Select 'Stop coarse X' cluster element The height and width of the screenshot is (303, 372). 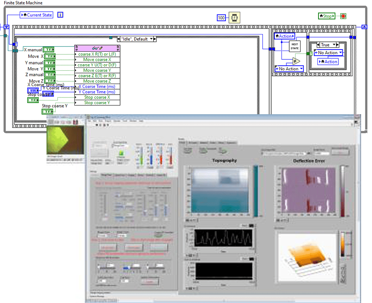click(97, 97)
